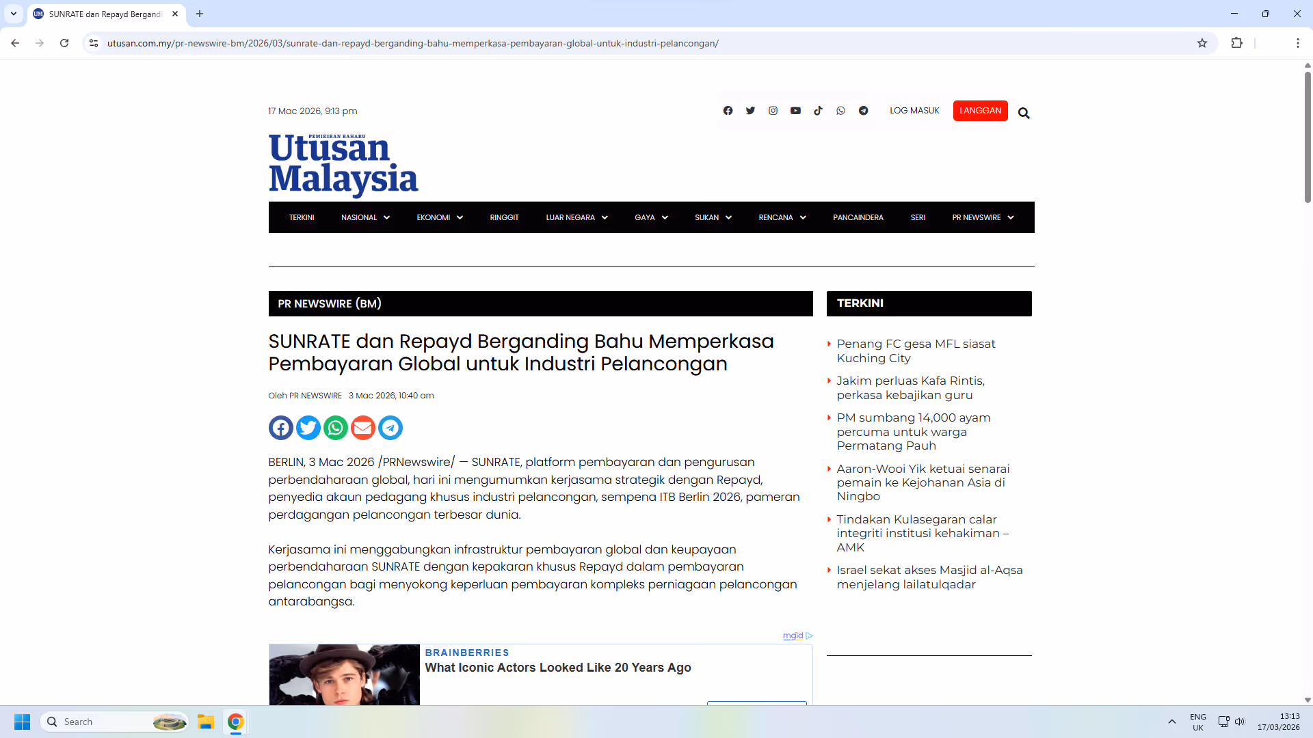This screenshot has width=1313, height=738.
Task: Open 'Tindakan Kulasegaran calar integriti' story
Action: click(923, 533)
